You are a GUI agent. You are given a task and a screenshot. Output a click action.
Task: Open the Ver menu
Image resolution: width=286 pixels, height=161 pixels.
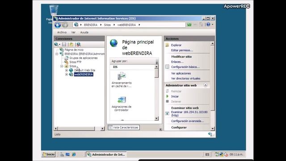pos(73,32)
